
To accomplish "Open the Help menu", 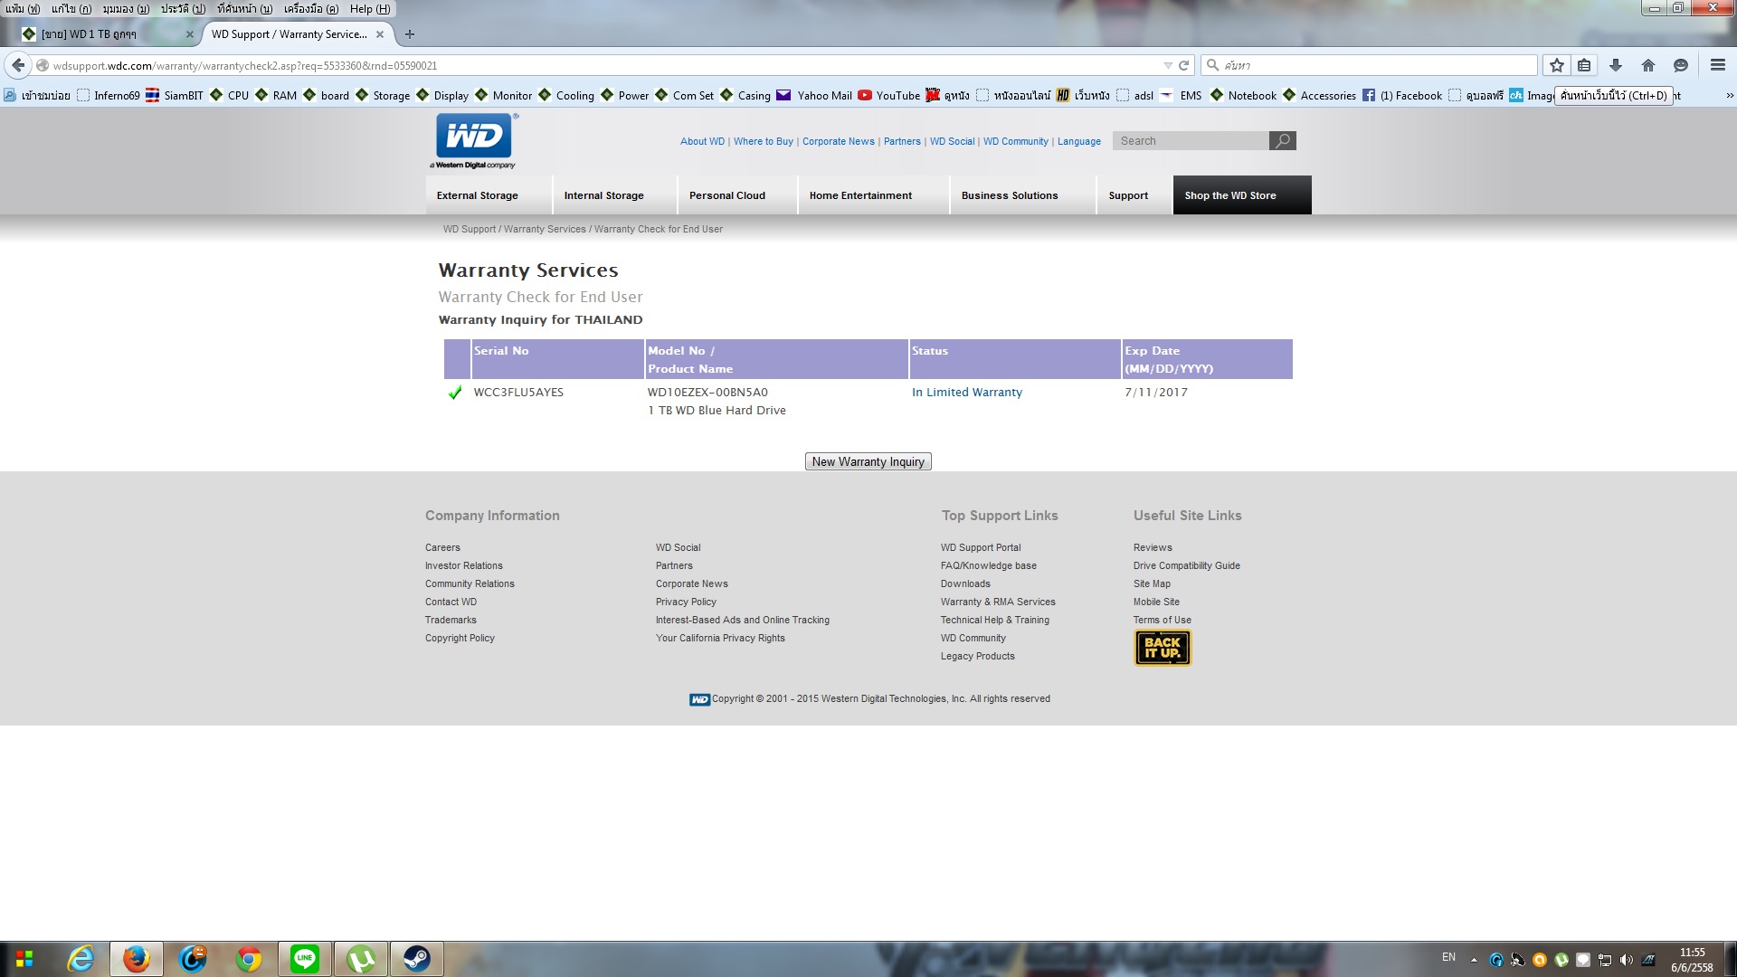I will coord(369,8).
